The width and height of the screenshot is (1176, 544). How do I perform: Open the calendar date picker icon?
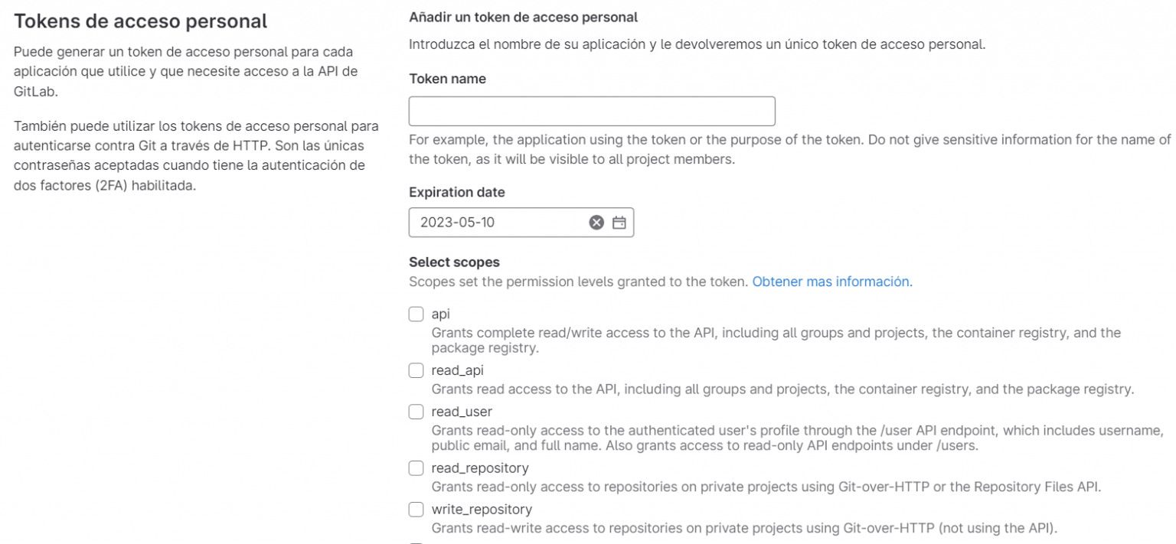619,223
